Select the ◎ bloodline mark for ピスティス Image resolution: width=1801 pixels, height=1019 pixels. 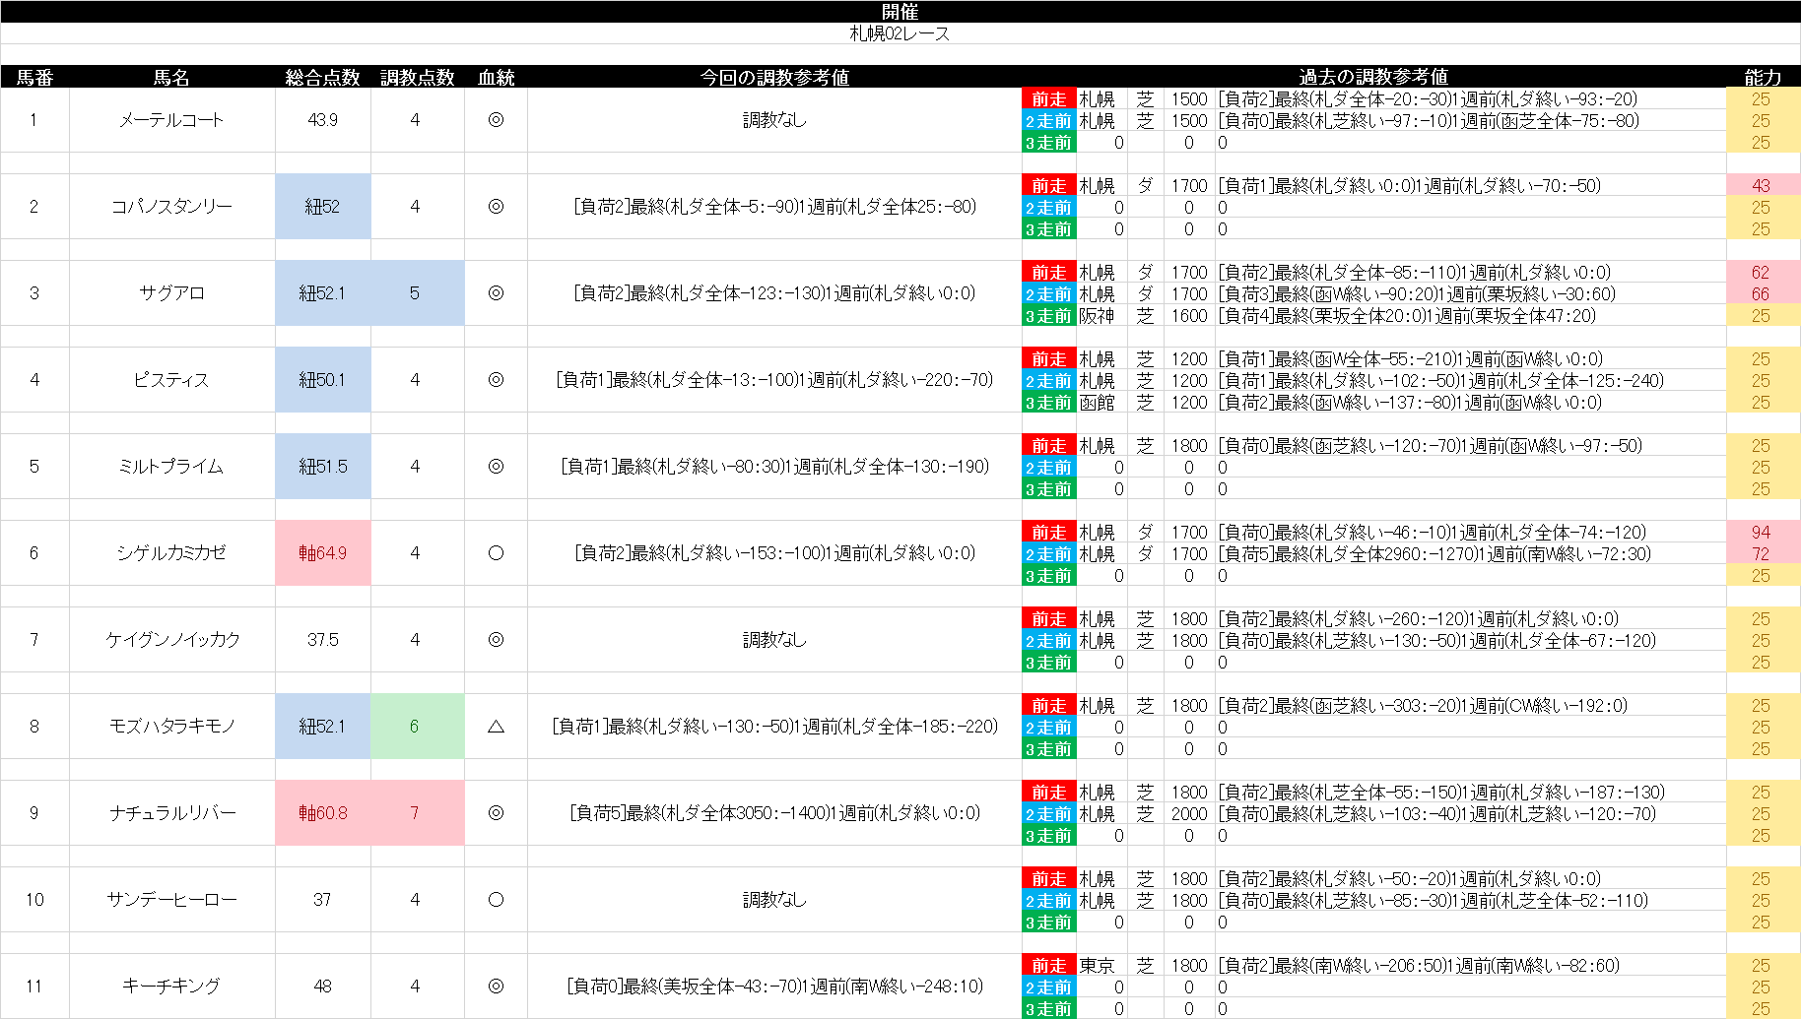point(496,380)
